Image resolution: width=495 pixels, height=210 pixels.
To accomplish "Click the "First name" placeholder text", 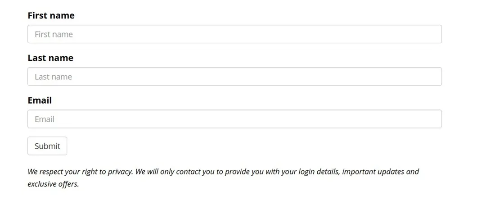I will (54, 34).
